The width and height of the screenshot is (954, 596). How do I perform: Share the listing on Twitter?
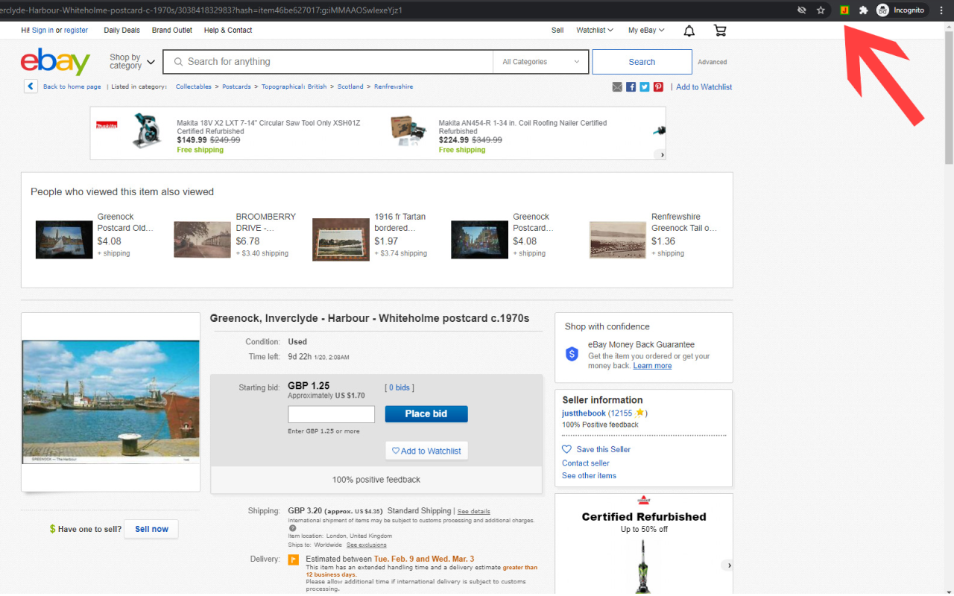(645, 87)
